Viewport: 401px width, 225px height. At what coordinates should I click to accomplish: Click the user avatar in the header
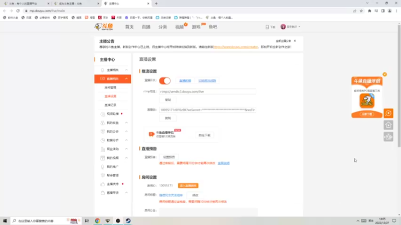[x=283, y=26]
